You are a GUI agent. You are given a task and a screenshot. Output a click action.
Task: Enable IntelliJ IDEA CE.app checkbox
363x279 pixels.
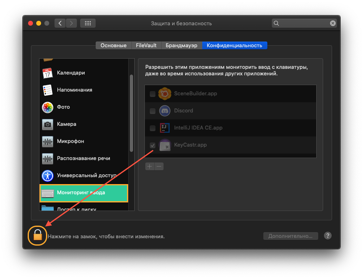tap(153, 128)
